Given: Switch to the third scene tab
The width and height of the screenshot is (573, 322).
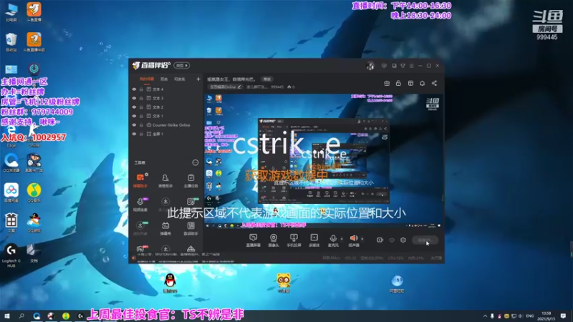Looking at the screenshot, I should click(180, 79).
